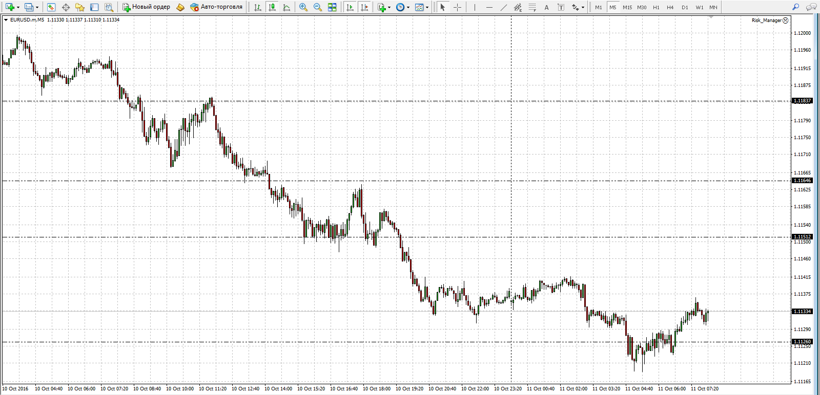Open the Templates icon
Screen dimensions: 820x395
pos(419,7)
